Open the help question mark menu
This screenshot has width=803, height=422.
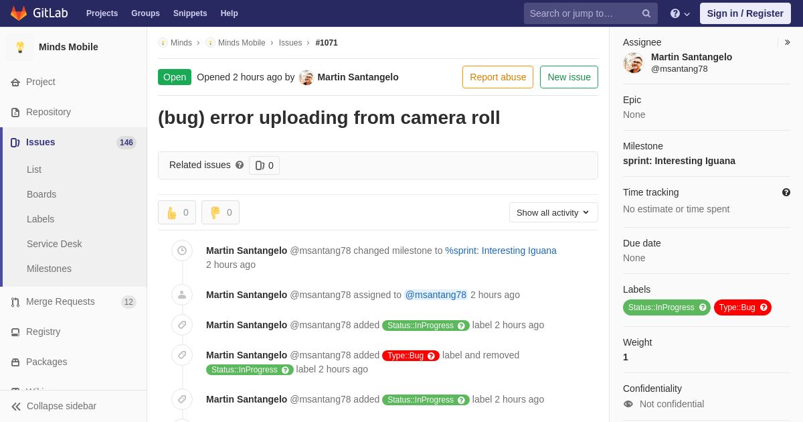coord(680,13)
